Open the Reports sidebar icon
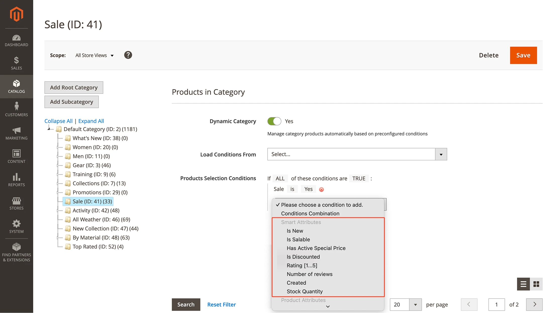The height and width of the screenshot is (313, 554). (x=16, y=179)
